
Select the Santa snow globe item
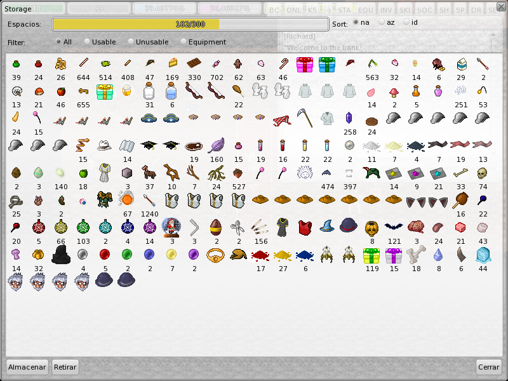click(171, 227)
